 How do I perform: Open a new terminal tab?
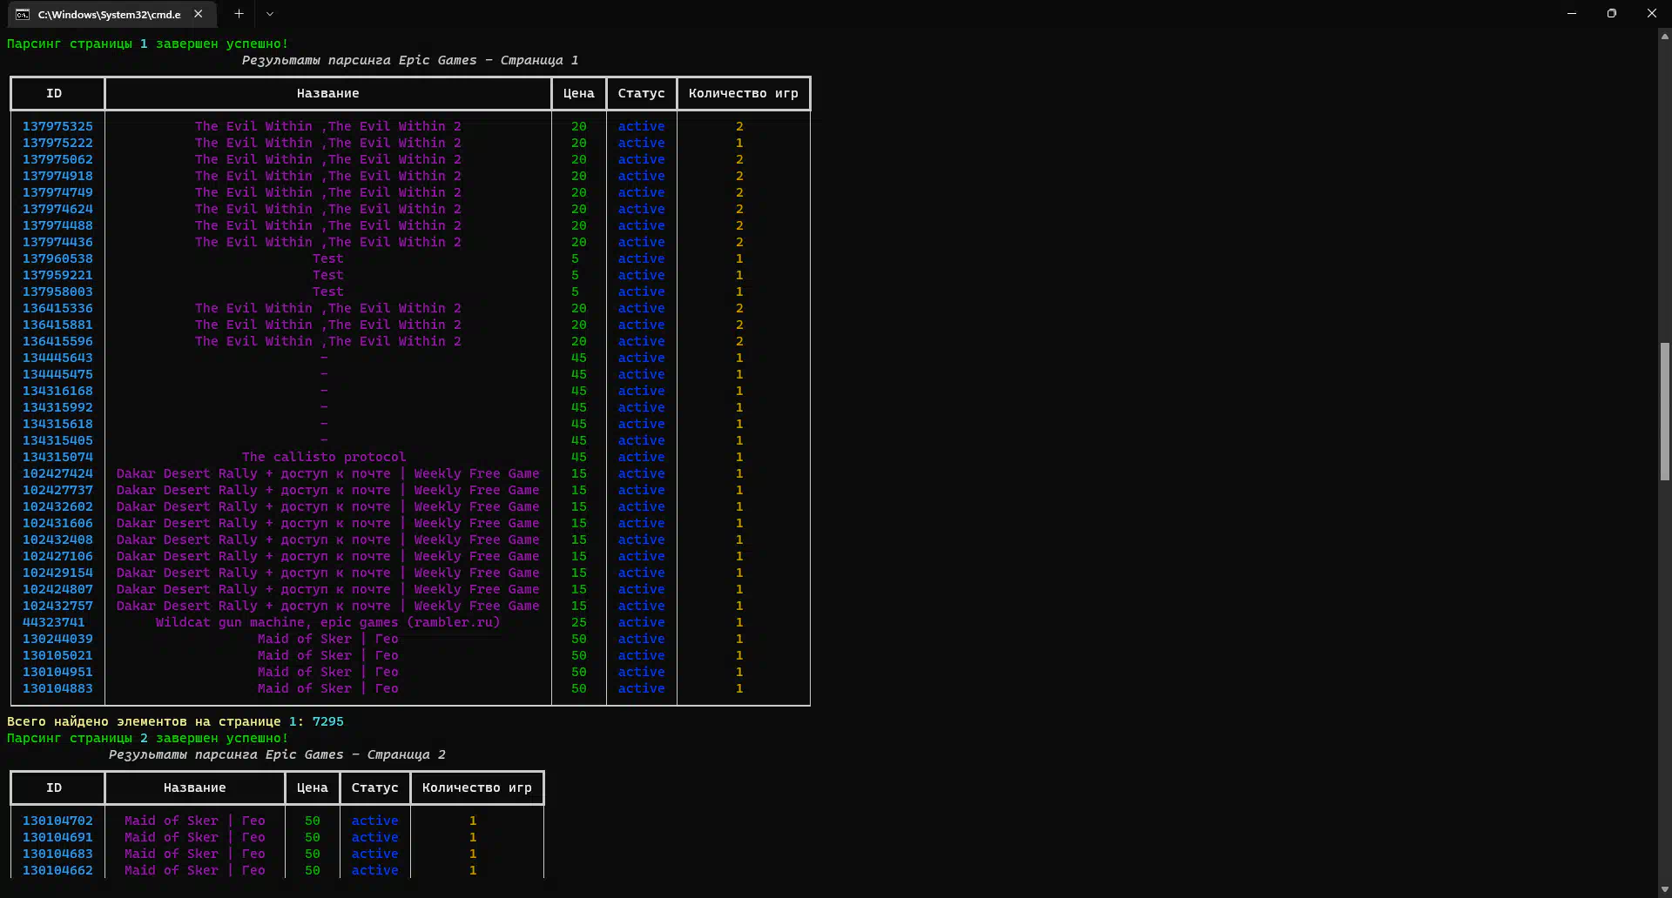pos(239,14)
